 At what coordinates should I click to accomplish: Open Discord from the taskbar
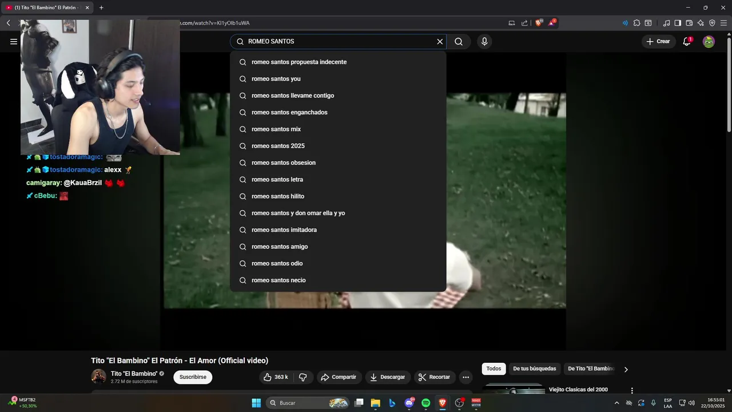(x=409, y=403)
